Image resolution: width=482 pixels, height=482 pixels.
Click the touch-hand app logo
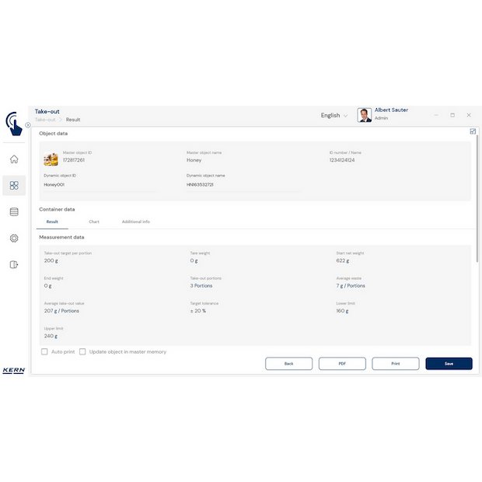tap(13, 123)
